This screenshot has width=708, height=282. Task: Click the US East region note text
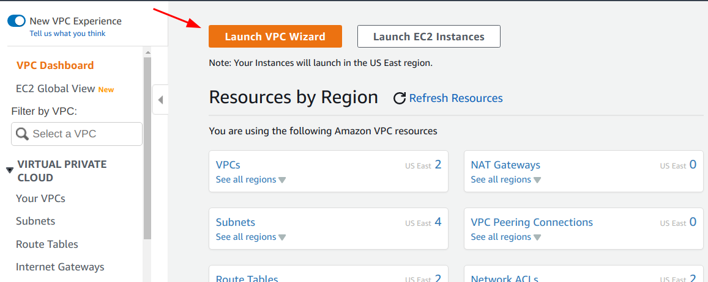coord(321,63)
